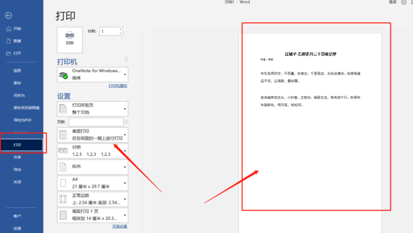Click the first poem paragraph in preview

pos(311,77)
